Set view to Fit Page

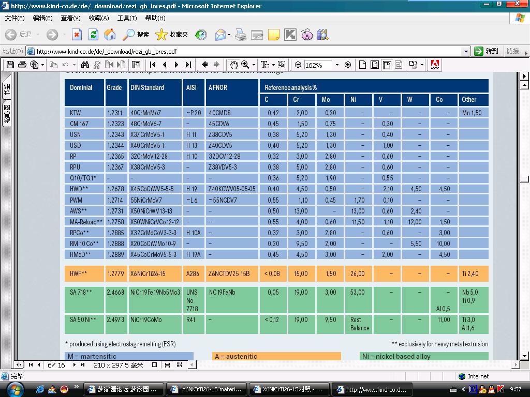[x=375, y=65]
